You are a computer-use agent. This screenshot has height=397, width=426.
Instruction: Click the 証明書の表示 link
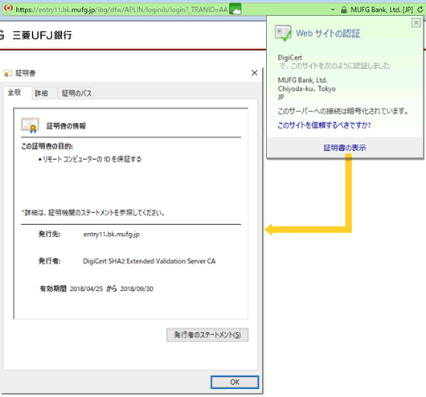345,148
